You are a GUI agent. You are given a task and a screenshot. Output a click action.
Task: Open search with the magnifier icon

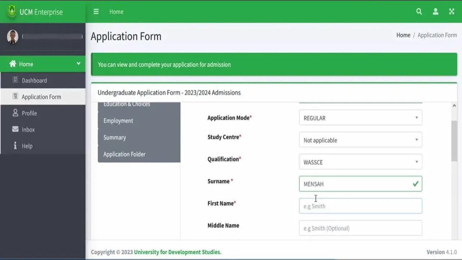tap(419, 12)
